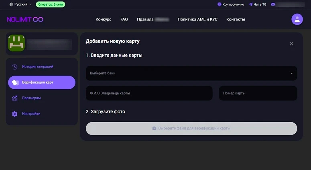Select Верификация карт in the sidebar
This screenshot has height=170, width=311.
42,82
